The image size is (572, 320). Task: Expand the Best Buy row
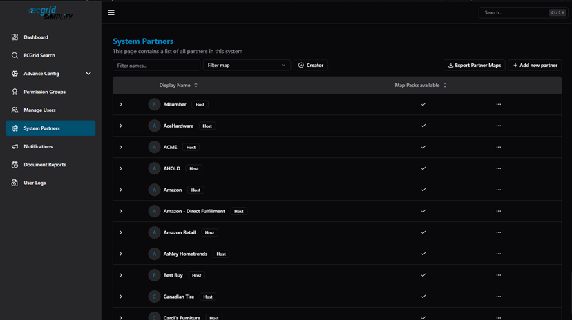(x=121, y=275)
